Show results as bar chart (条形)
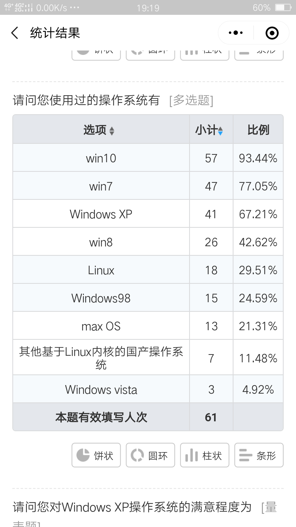The image size is (296, 527). click(x=259, y=455)
